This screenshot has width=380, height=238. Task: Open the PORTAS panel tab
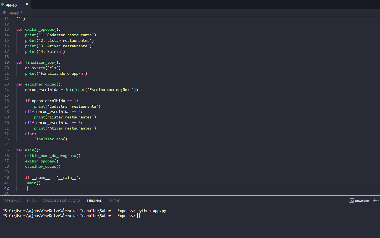click(114, 201)
